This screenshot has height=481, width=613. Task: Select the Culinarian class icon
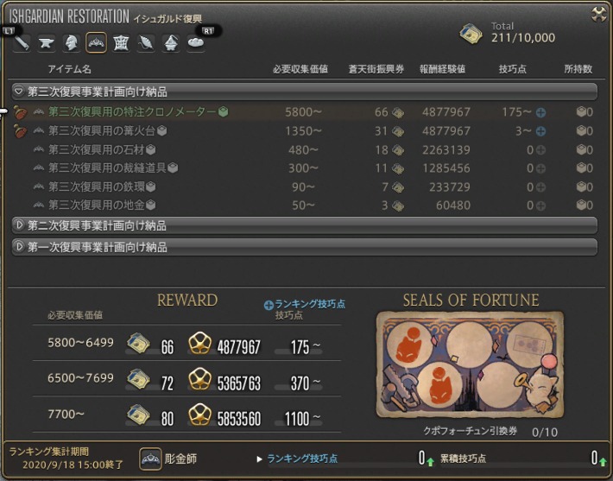[x=196, y=42]
